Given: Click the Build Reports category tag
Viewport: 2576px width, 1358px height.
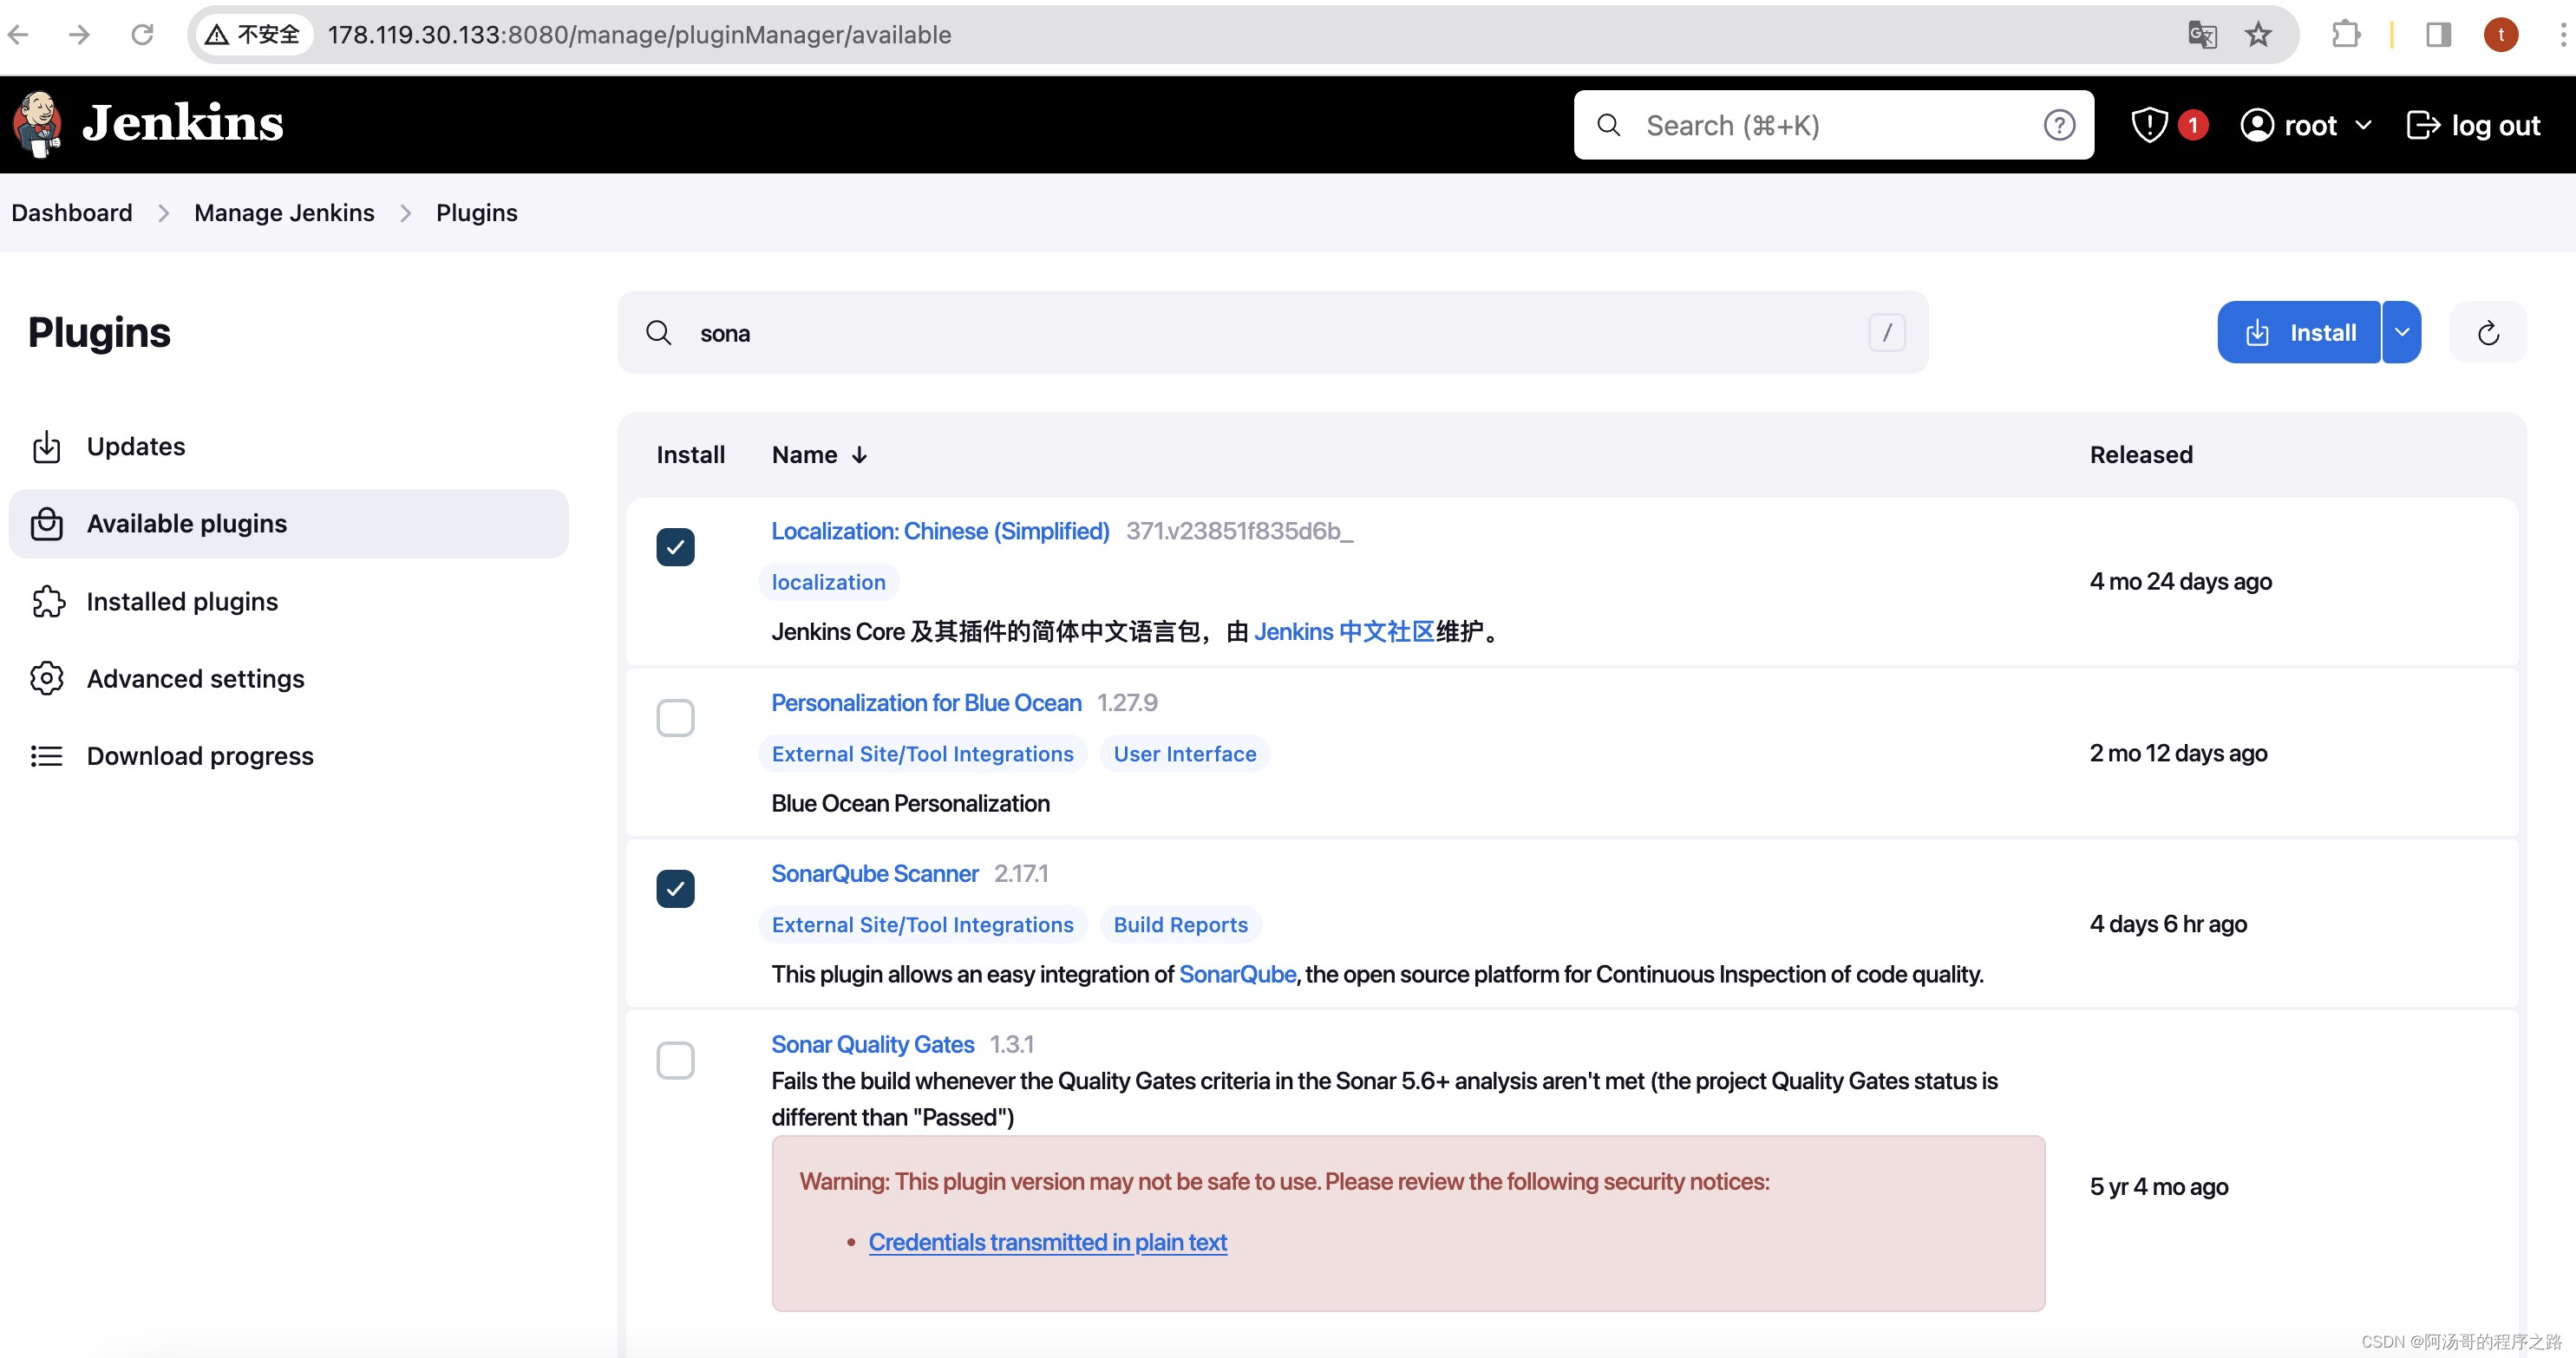Looking at the screenshot, I should pos(1181,925).
